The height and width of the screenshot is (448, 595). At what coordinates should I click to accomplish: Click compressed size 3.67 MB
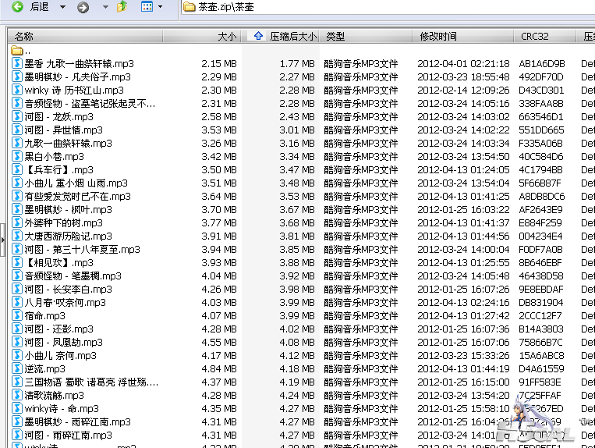(297, 210)
